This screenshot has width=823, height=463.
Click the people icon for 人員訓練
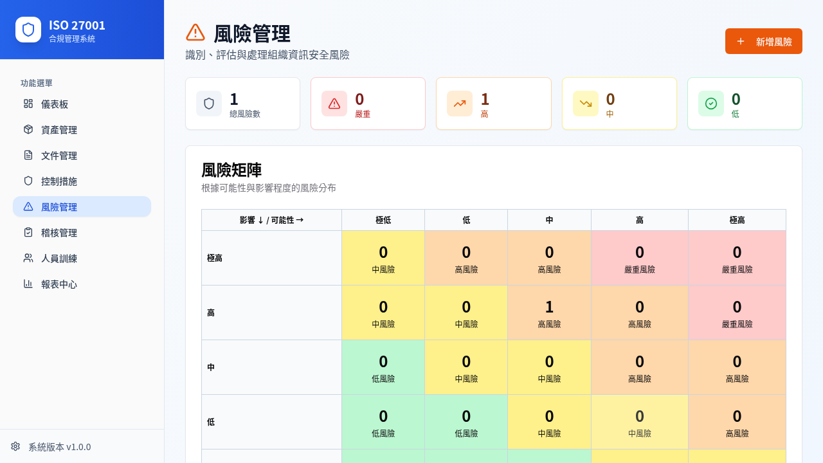coord(28,258)
